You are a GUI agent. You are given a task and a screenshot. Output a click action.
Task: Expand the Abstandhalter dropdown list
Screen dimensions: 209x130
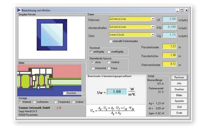point(153,27)
